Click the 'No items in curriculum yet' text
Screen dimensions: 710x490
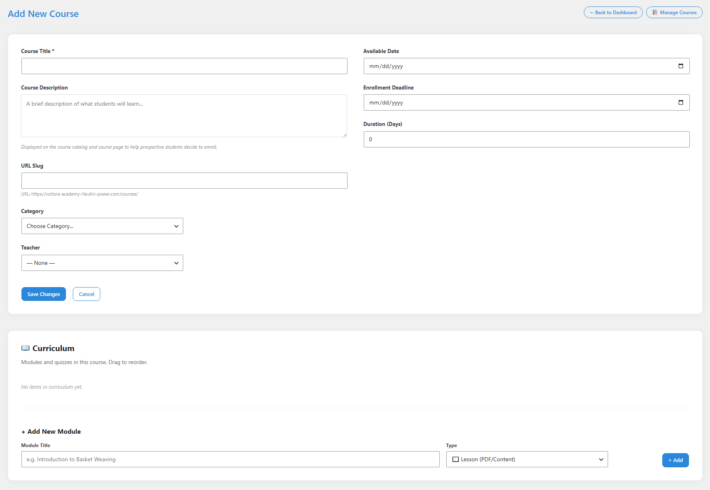pos(52,387)
